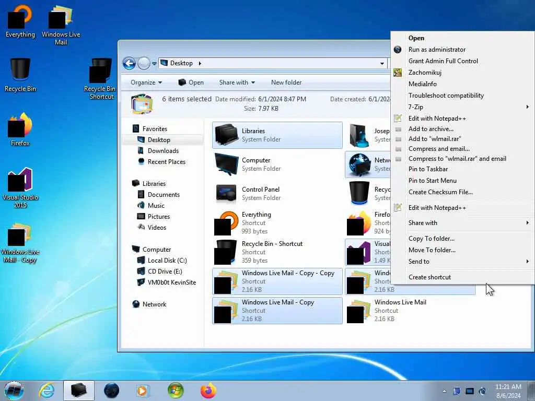The height and width of the screenshot is (401, 535).
Task: Open the dark globe taskbar icon
Action: click(x=111, y=391)
